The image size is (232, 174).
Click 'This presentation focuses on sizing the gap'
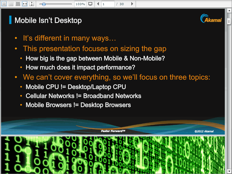pyautogui.click(x=95, y=49)
